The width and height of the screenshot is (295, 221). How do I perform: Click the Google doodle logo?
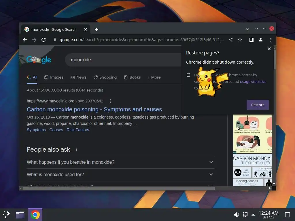coord(39,60)
